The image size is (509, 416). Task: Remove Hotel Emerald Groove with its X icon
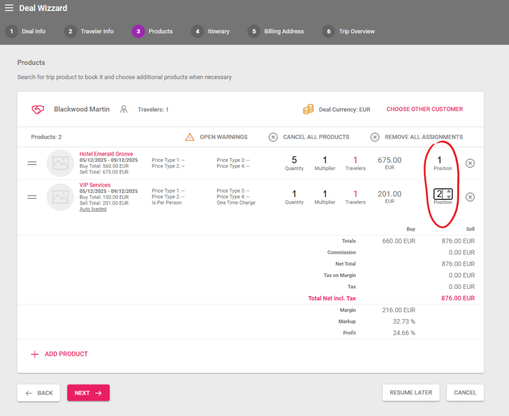point(470,163)
